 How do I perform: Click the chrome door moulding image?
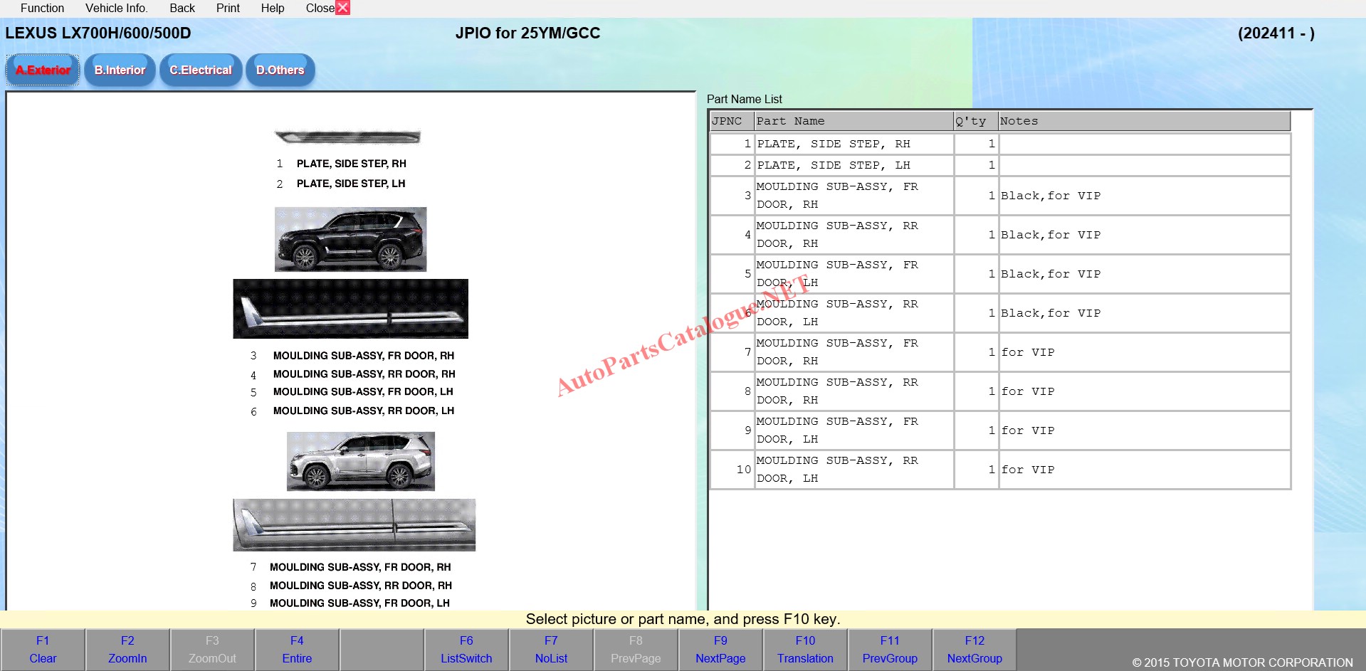click(x=354, y=525)
